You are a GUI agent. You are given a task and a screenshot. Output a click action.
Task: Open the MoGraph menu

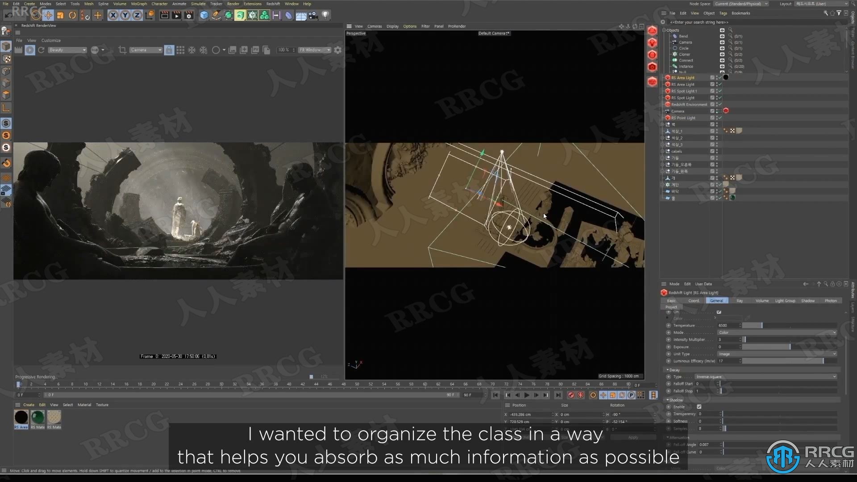(x=139, y=4)
